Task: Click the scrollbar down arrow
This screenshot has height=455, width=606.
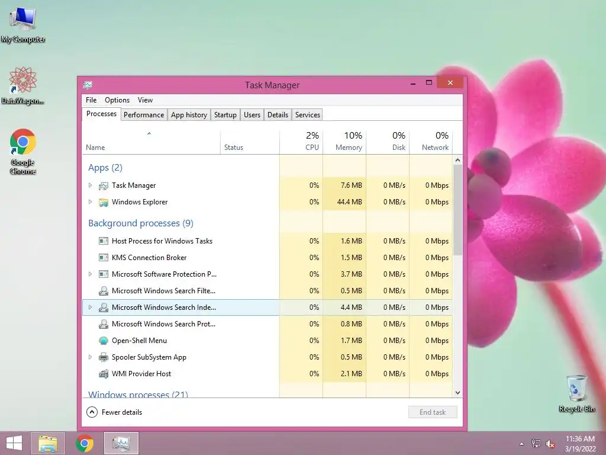Action: tap(457, 393)
